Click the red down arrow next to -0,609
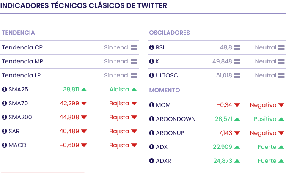This screenshot has width=286, height=173. (84, 145)
